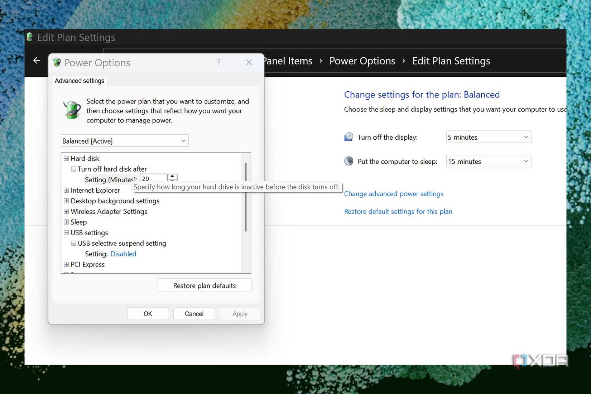Expand the Internet Explorer node
Viewport: 591px width, 394px height.
click(x=66, y=190)
